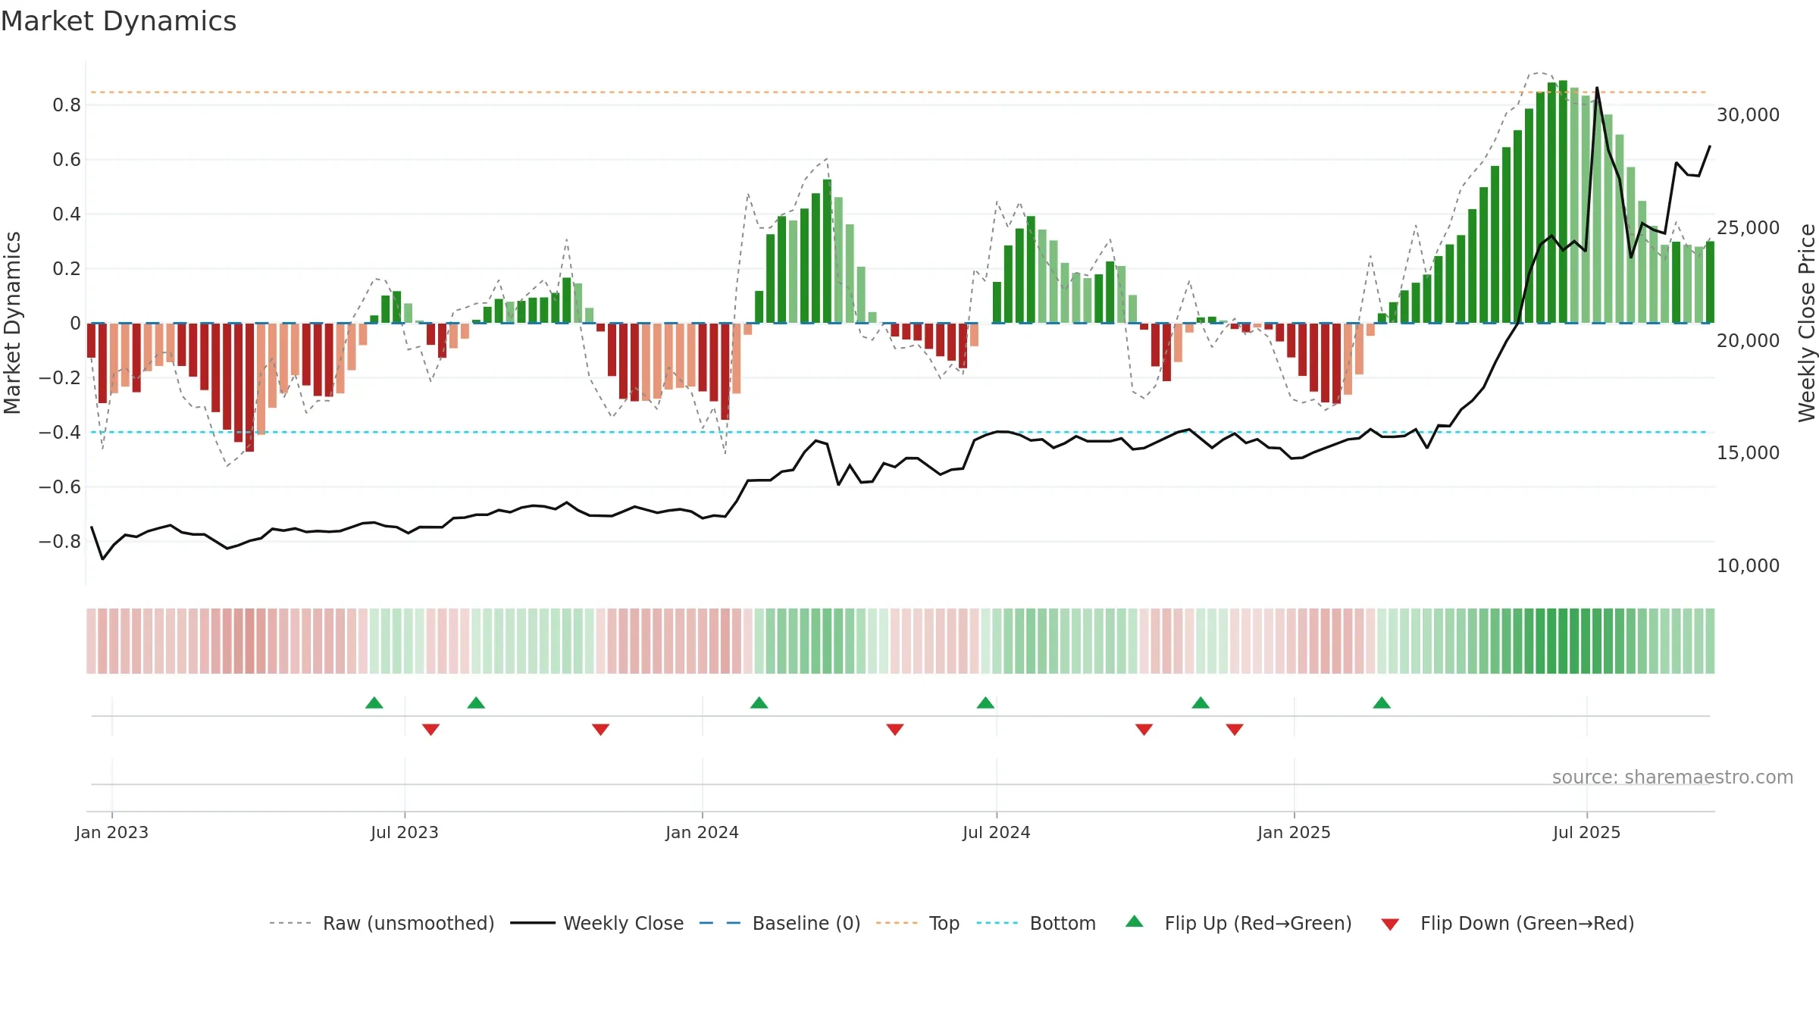Screen dimensions: 1819x1023
Task: Toggle the Bottom legend entry
Action: [1036, 924]
